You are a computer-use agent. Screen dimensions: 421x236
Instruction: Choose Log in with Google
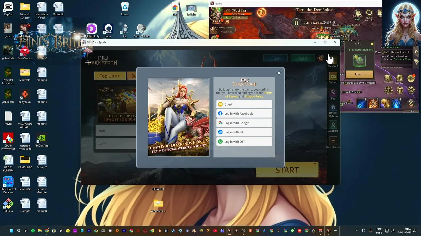[x=244, y=123]
